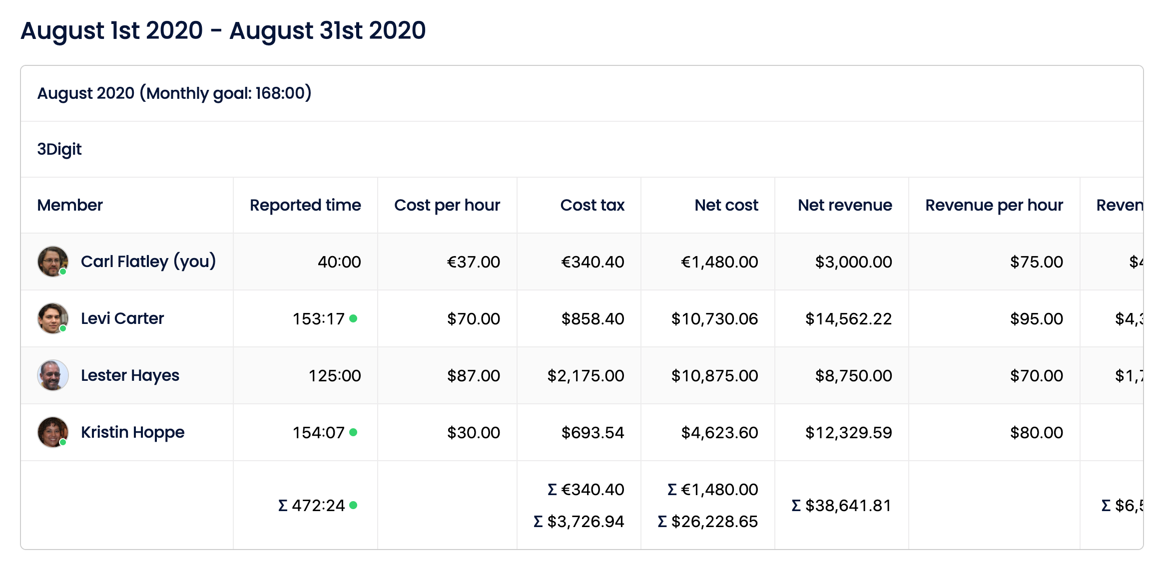The height and width of the screenshot is (570, 1164).
Task: Open Kristin Hoppe member link
Action: [x=132, y=432]
